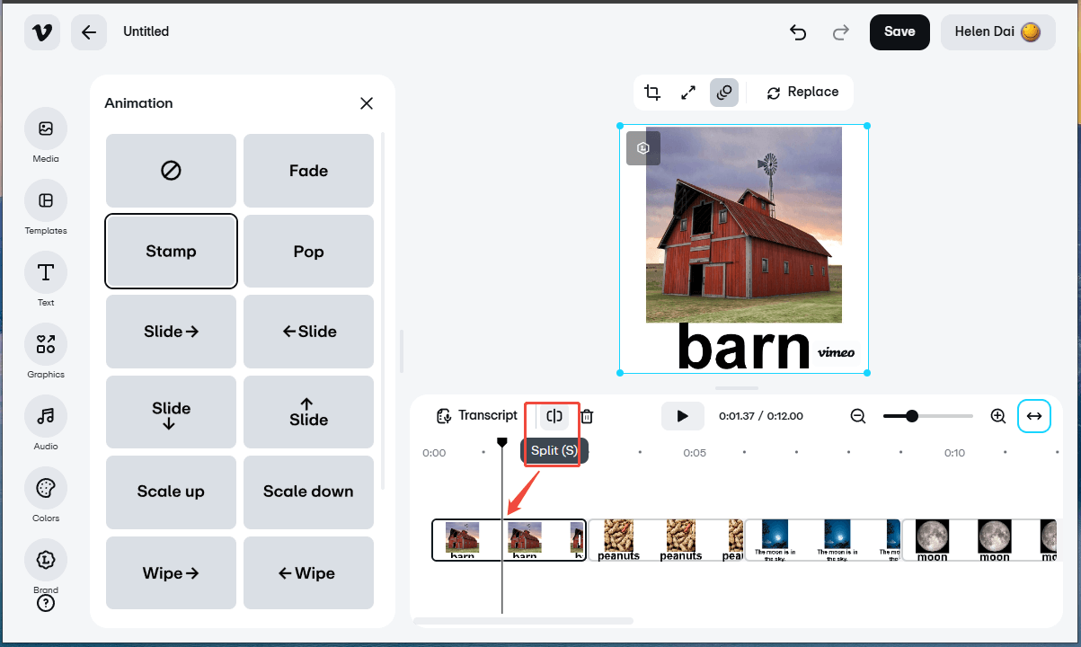Click the timeline horizontal scrollbar
The height and width of the screenshot is (647, 1081).
(523, 621)
